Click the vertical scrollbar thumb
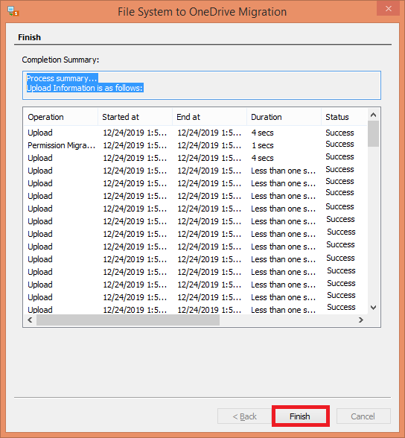 click(x=373, y=133)
